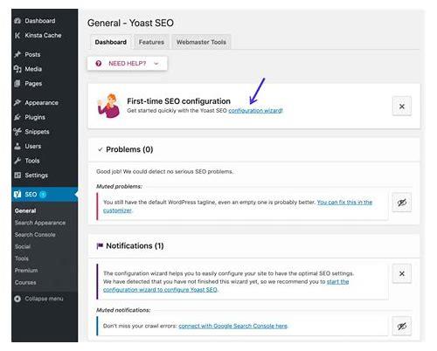Dismiss the First-time SEO configuration box

click(402, 107)
